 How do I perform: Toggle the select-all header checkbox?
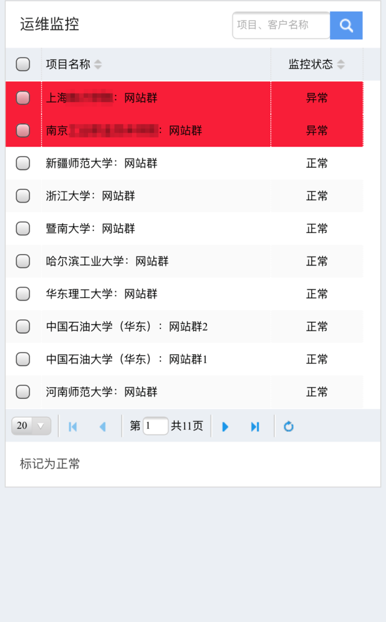pyautogui.click(x=23, y=65)
